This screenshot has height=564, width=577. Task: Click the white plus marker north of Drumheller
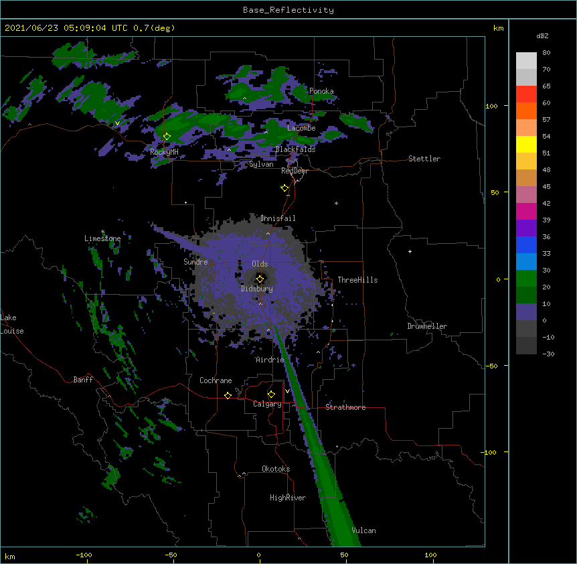coord(410,251)
